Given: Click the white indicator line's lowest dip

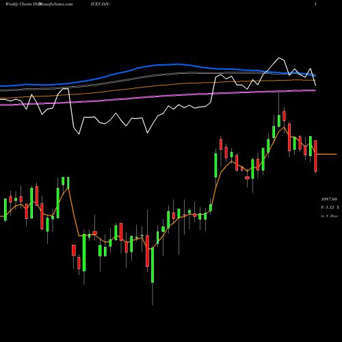Looking at the screenshot, I should (79, 134).
